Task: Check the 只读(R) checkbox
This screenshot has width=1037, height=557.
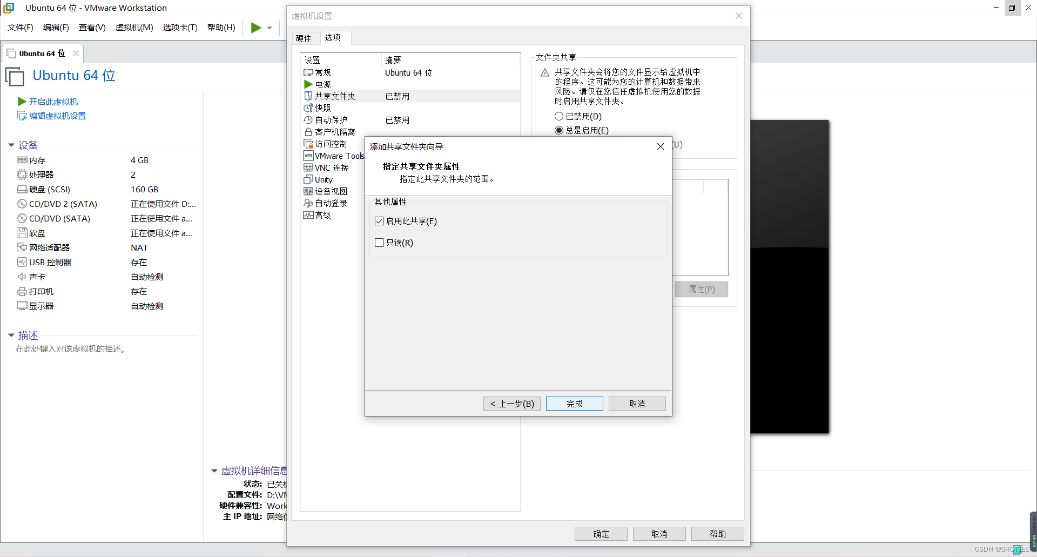Action: [379, 243]
